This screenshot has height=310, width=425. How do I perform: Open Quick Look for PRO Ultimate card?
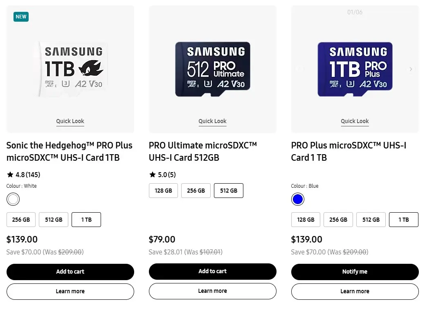tap(213, 121)
